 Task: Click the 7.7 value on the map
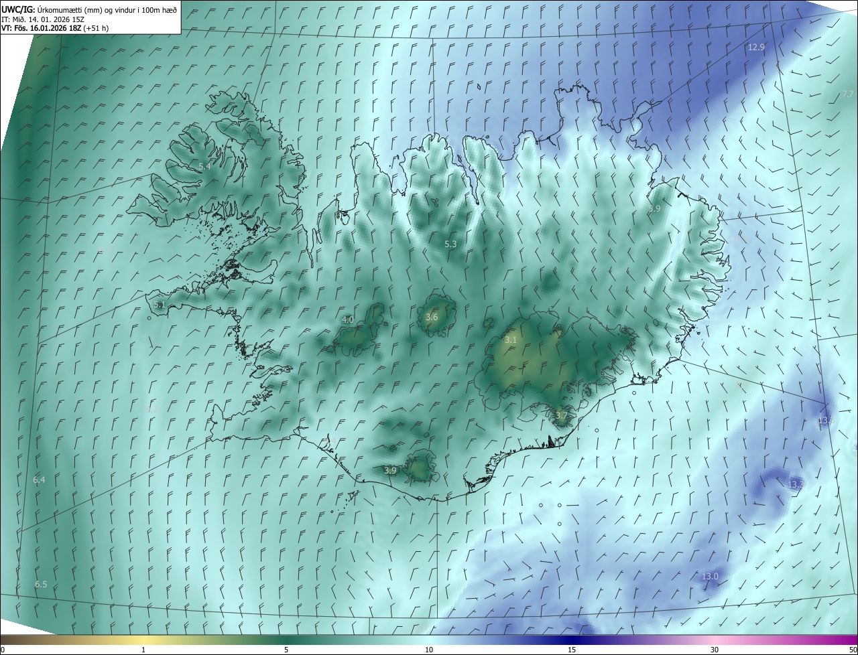tap(847, 94)
